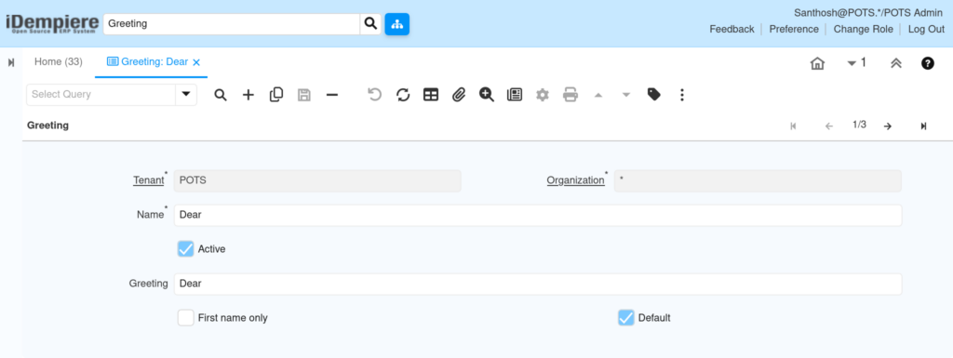Click the detail record down triangle

pos(626,95)
